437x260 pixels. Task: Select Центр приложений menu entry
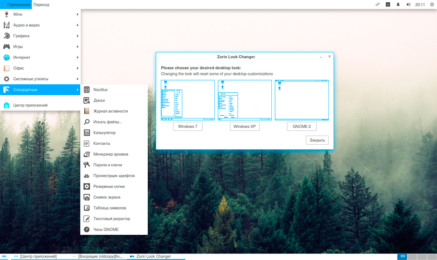[30, 105]
